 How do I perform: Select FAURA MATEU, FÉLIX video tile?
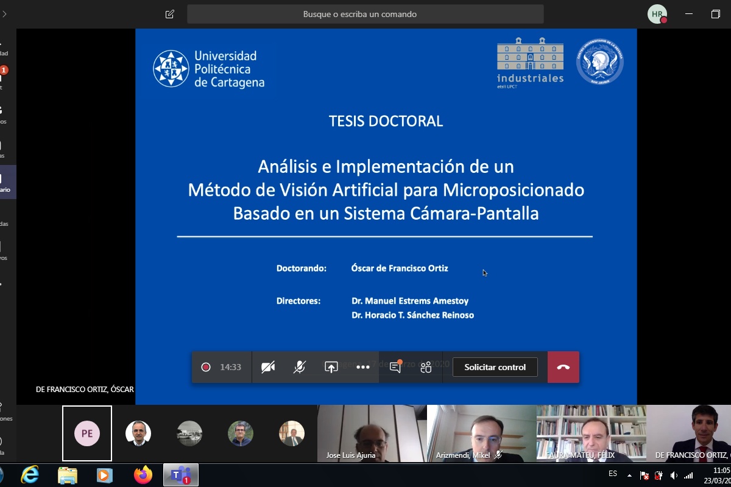pos(591,433)
